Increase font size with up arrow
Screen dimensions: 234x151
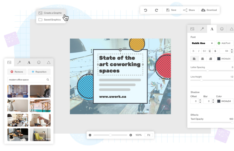tap(232, 50)
